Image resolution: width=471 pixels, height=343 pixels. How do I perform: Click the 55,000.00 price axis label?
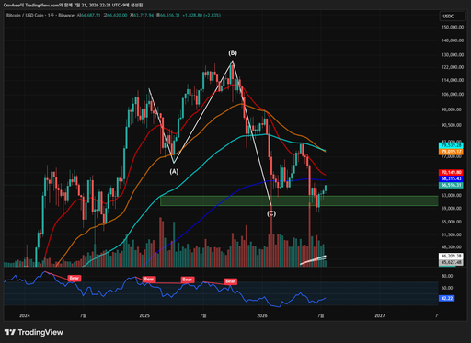[x=452, y=222]
